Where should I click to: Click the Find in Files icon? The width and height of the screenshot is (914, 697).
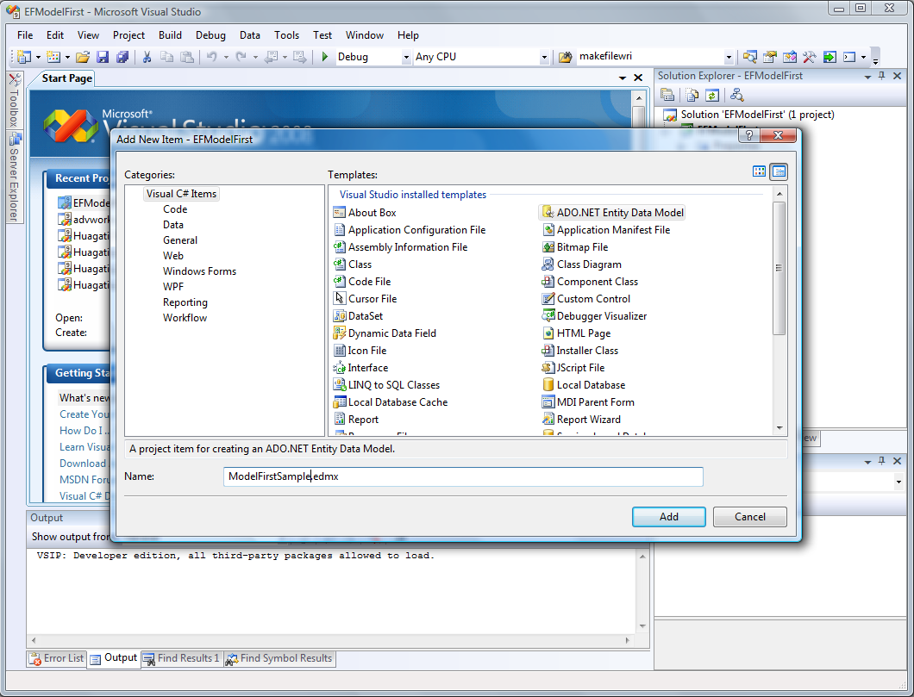565,57
